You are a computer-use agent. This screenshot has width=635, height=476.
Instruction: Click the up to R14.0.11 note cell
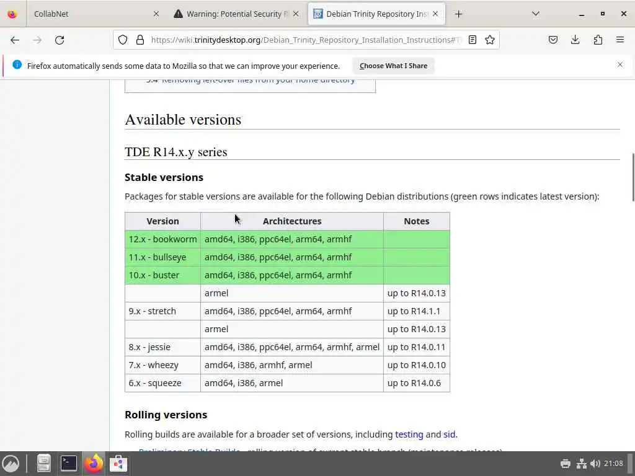tap(417, 347)
